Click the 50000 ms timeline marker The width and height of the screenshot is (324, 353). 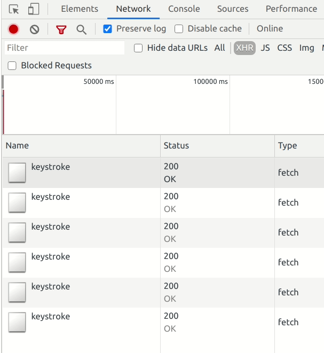point(99,82)
